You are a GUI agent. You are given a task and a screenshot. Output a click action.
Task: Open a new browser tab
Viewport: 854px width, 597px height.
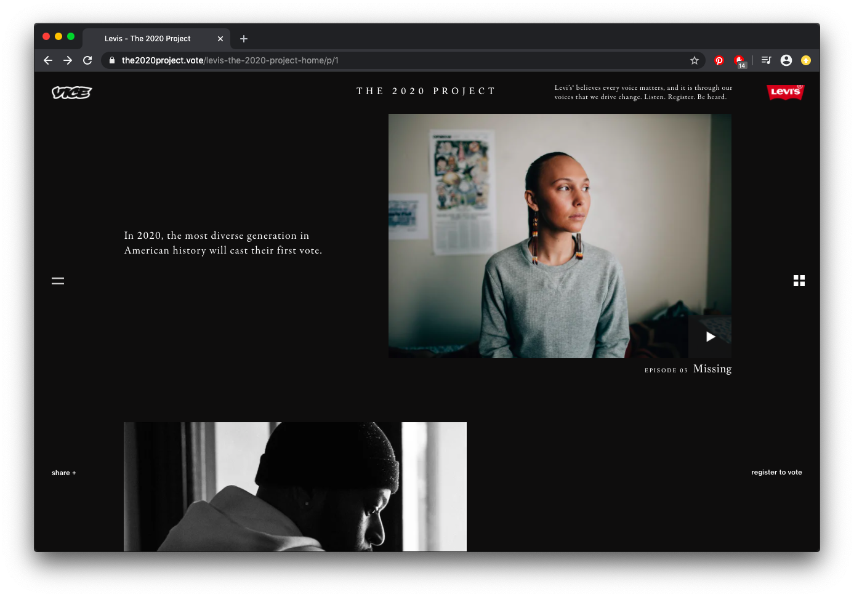244,39
